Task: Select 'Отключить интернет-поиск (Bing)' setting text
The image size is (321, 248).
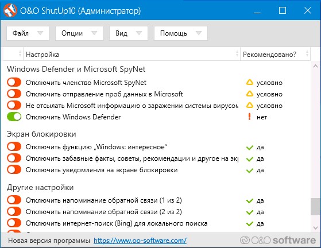Action: (117, 223)
